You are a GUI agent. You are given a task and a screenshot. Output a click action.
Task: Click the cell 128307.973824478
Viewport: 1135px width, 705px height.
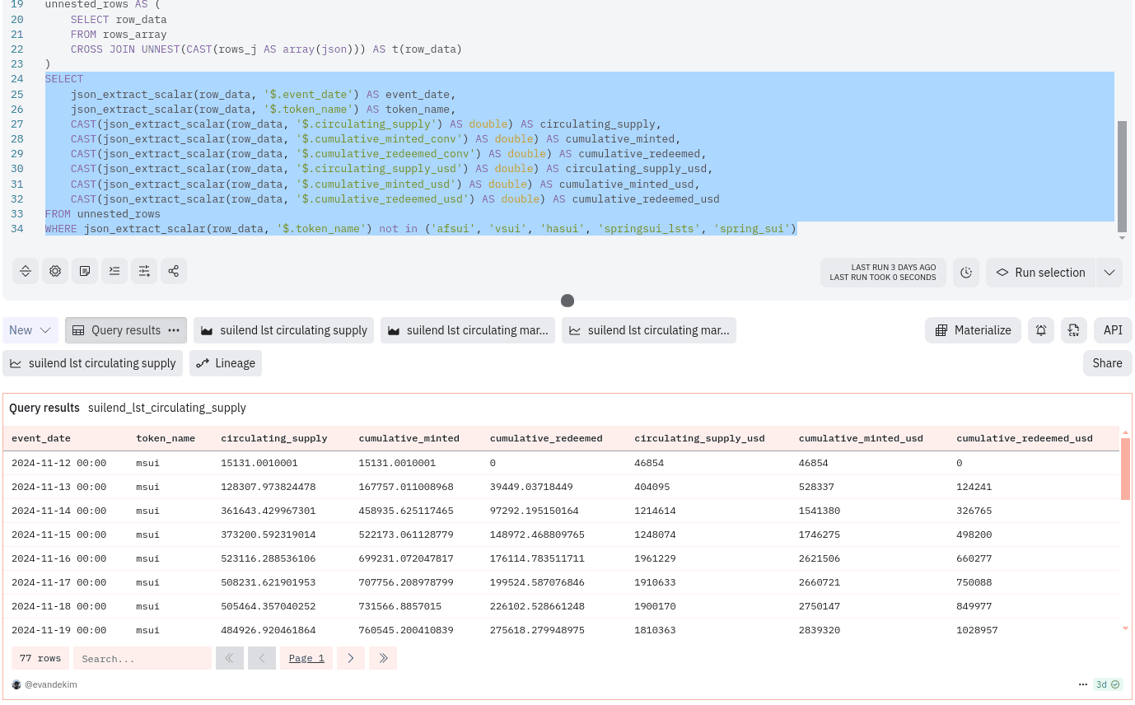269,487
